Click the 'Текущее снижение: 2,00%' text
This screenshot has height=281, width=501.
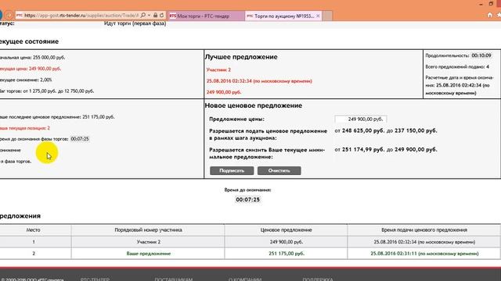26,80
